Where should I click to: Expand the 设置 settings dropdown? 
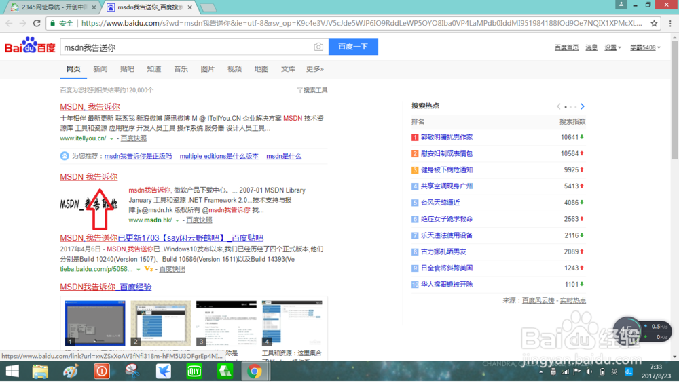coord(612,47)
